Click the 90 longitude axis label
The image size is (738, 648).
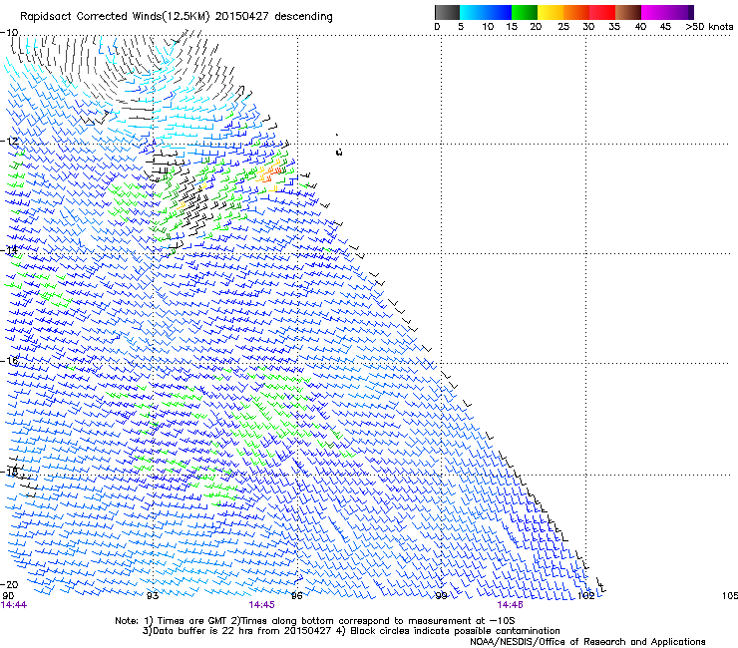pos(8,596)
